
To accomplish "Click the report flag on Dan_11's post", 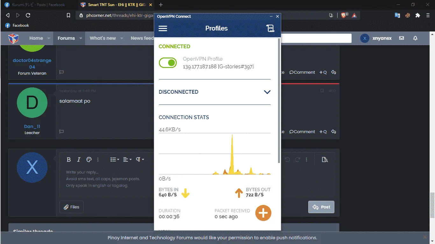I will 62,132.
